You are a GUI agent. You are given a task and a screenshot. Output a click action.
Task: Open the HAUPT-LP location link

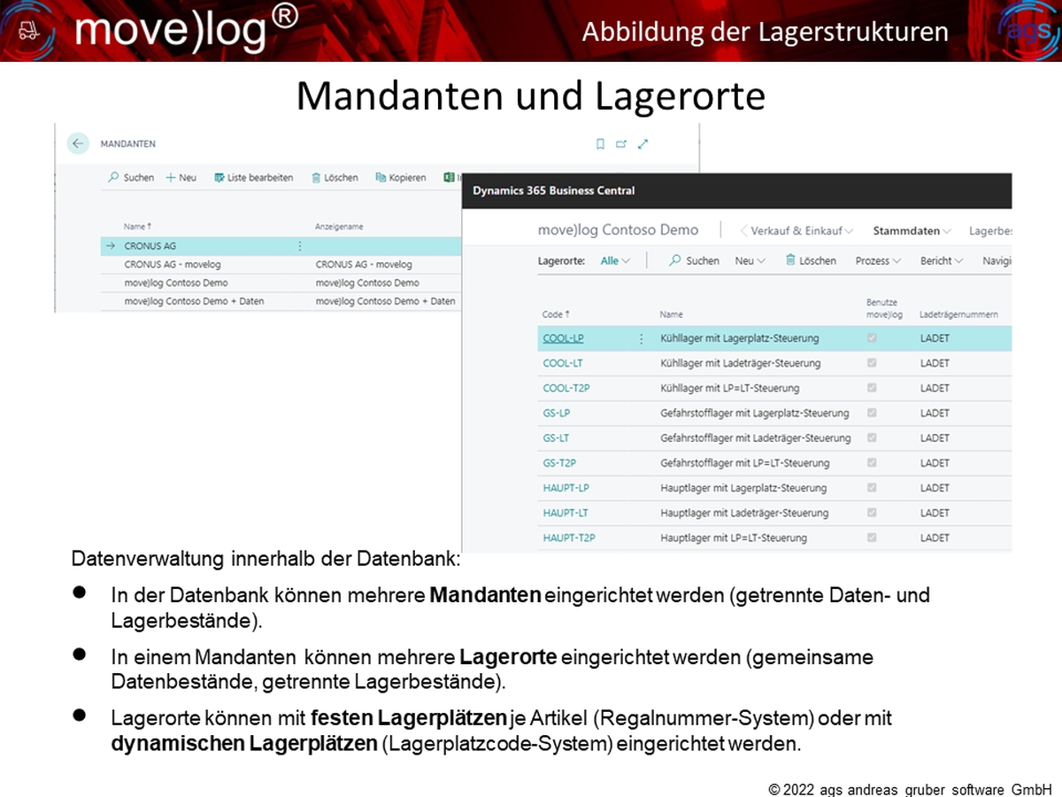(x=566, y=488)
